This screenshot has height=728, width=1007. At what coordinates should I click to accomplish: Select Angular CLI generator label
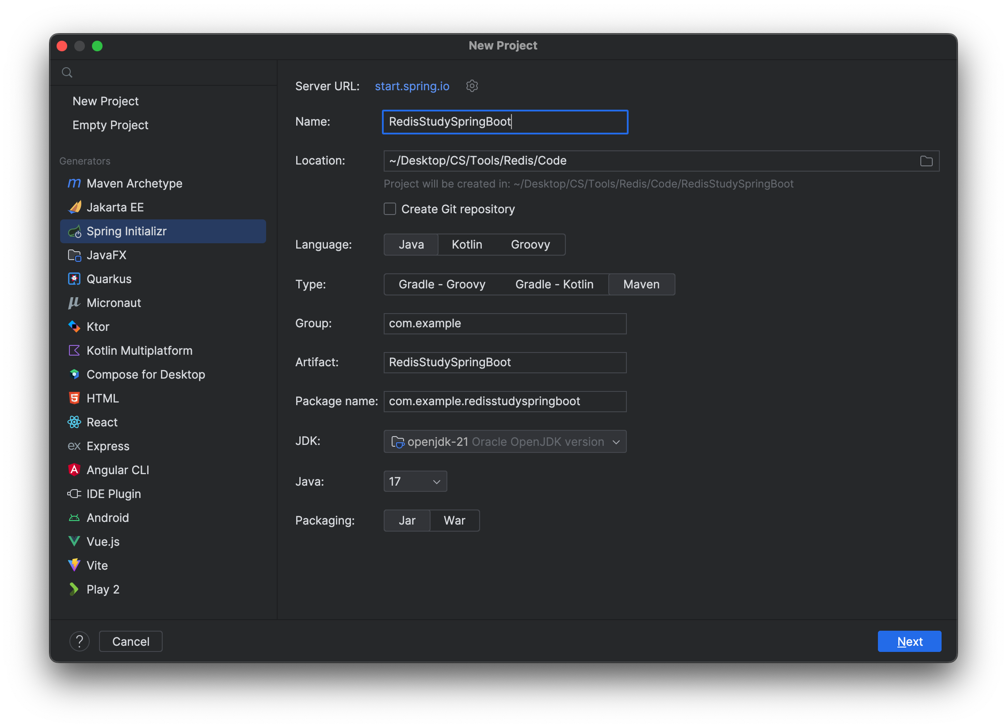pos(118,470)
